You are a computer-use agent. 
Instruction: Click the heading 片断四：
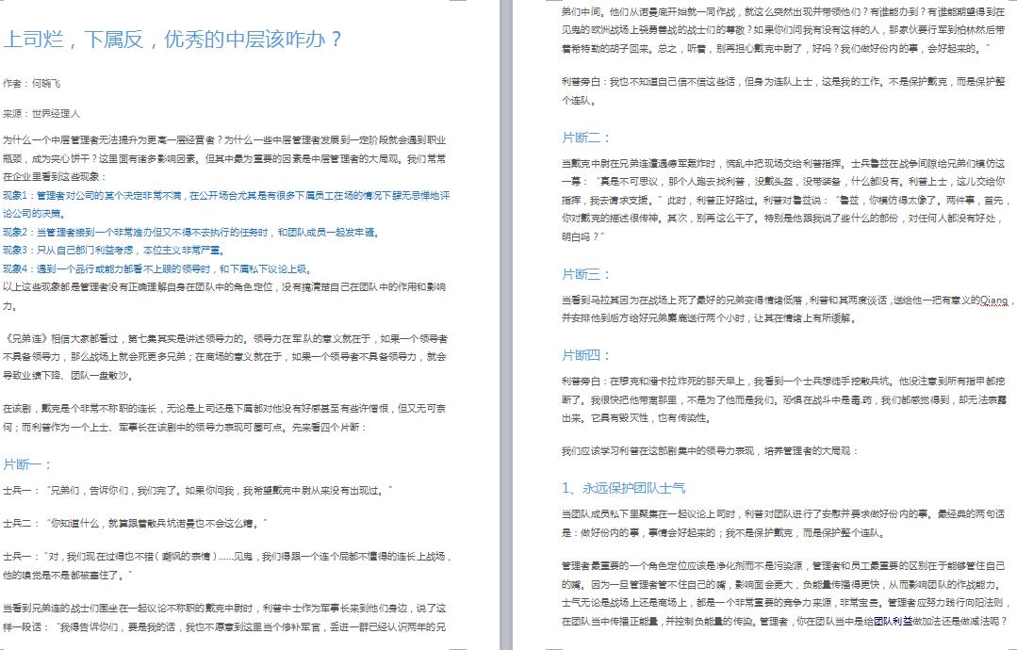point(587,355)
